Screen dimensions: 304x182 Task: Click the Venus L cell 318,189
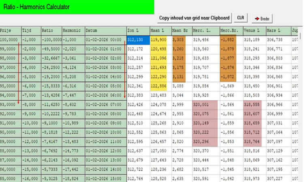(255, 40)
